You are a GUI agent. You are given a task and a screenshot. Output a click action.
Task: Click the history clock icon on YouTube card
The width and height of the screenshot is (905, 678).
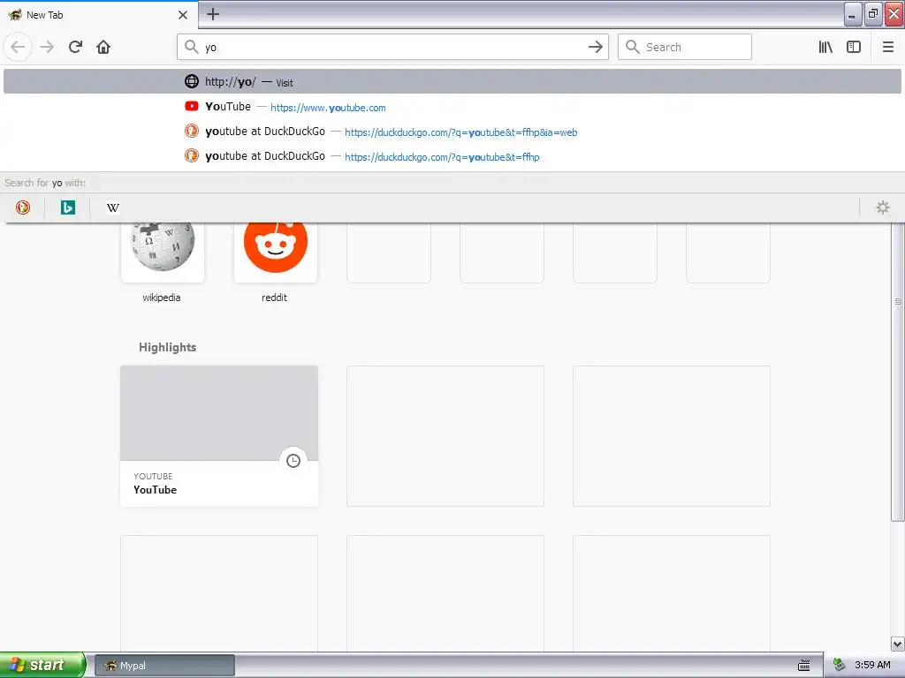pyautogui.click(x=293, y=461)
